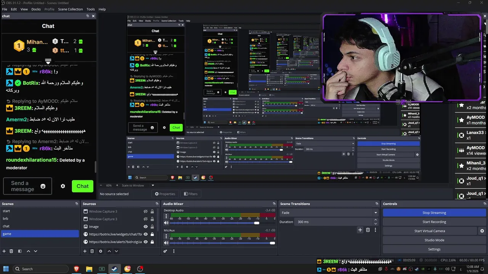The image size is (488, 274).
Task: Float the Audio Mixer dock
Action: [x=274, y=204]
